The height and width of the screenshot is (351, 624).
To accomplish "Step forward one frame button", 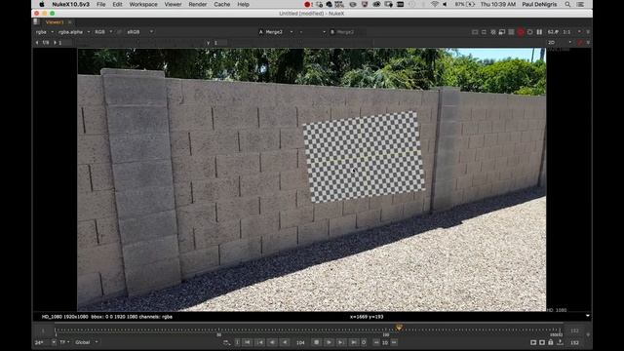I will (341, 342).
